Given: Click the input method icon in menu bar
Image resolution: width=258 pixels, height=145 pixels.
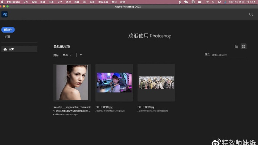Looking at the screenshot, I should click(193, 2).
